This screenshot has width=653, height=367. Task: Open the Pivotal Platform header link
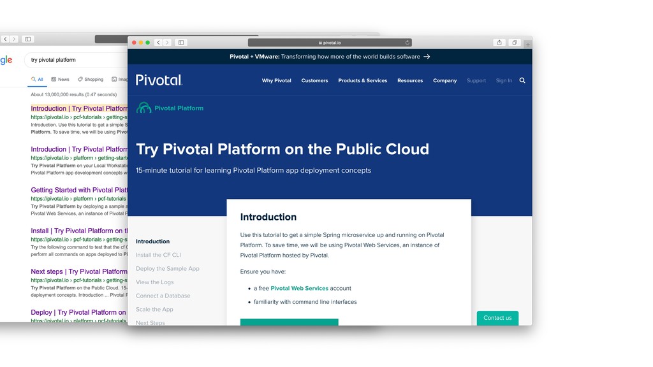[179, 108]
